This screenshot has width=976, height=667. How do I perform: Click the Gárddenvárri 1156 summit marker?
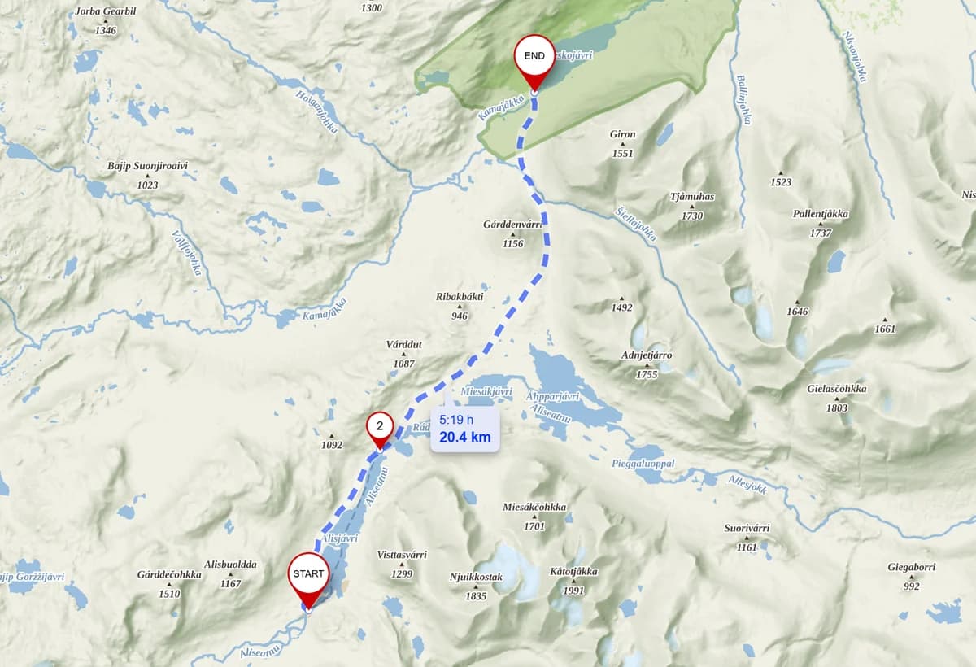tap(513, 233)
